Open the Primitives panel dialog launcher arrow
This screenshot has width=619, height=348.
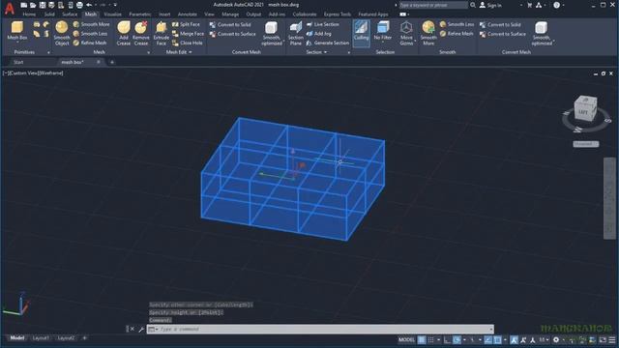(48, 52)
